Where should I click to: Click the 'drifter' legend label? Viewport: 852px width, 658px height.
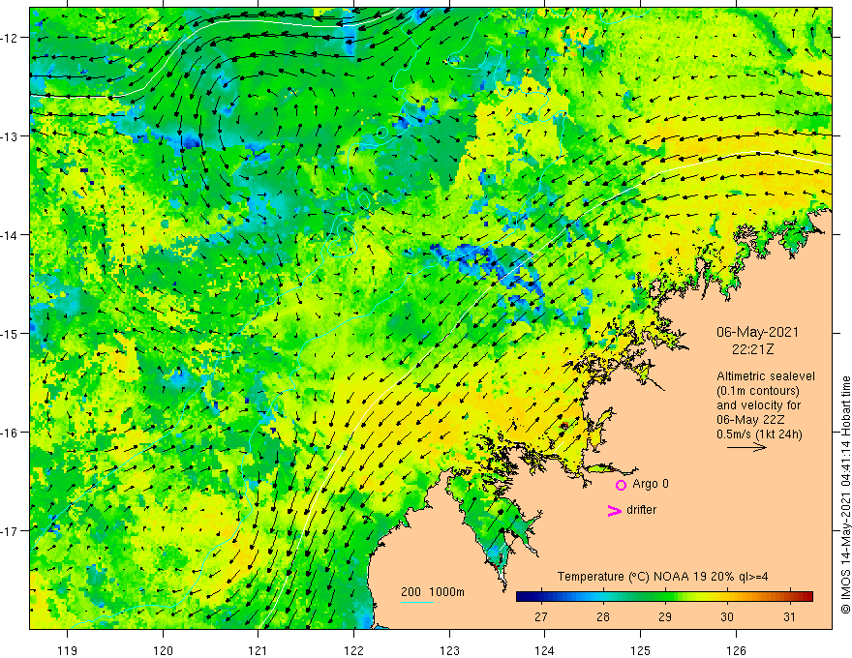tap(641, 510)
